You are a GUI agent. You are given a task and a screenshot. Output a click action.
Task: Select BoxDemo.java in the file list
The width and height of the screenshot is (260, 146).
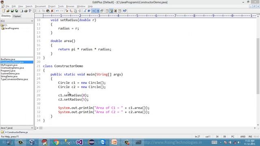pos(8,59)
